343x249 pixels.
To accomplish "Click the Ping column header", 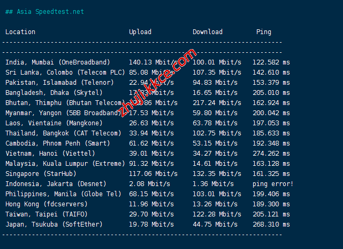I will (x=264, y=32).
